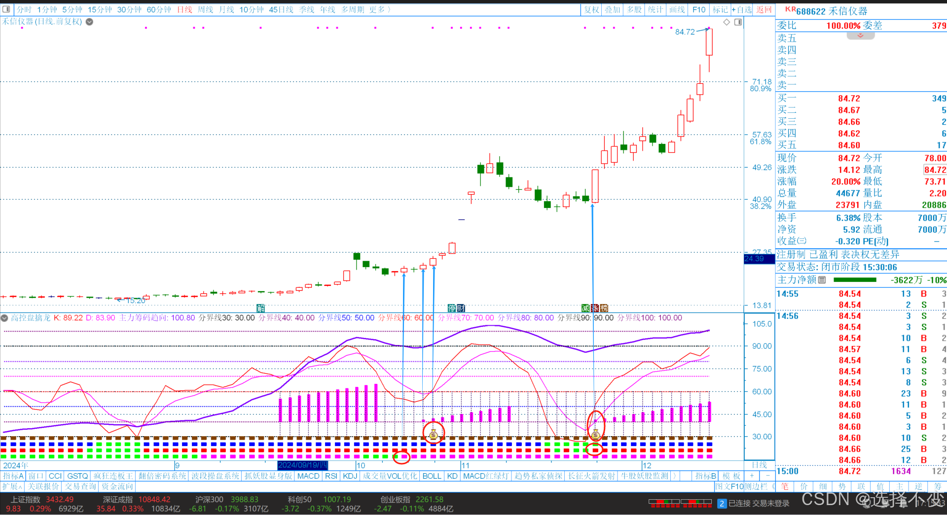Click the 买一 price 84.72
The height and width of the screenshot is (515, 947).
pos(849,99)
